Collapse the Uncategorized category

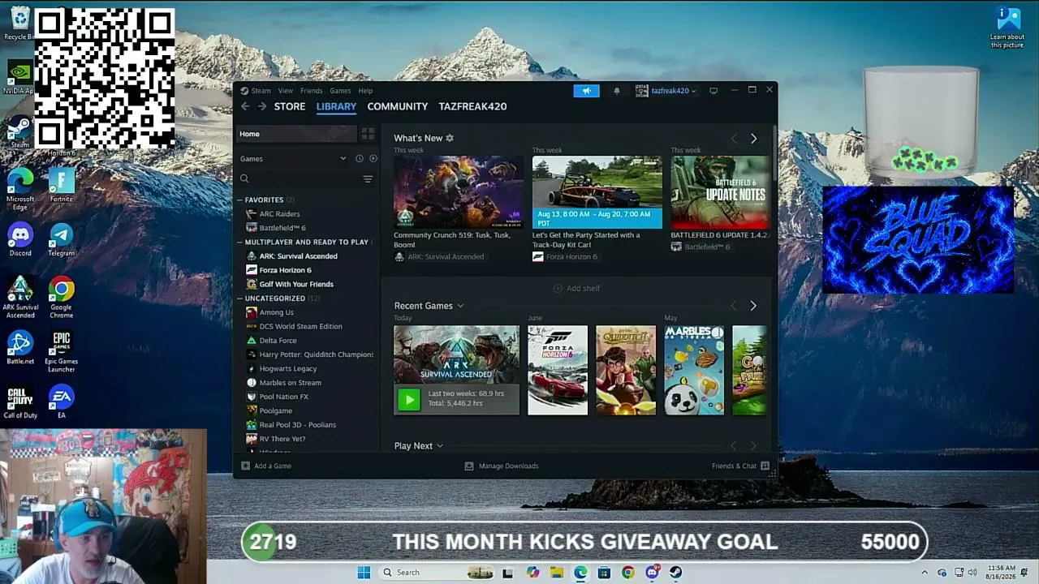tap(239, 298)
